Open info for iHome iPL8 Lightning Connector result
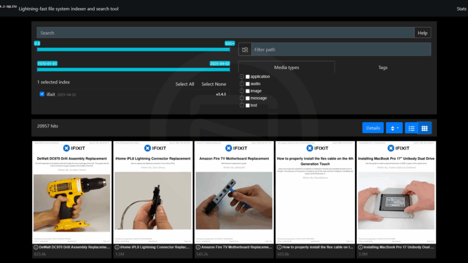The image size is (468, 263). 117,247
